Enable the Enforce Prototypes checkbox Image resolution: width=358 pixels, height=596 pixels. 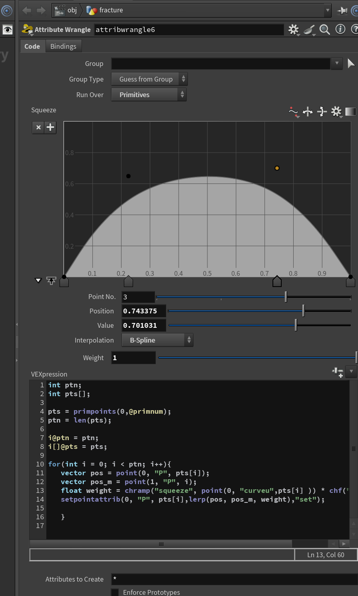click(x=115, y=592)
